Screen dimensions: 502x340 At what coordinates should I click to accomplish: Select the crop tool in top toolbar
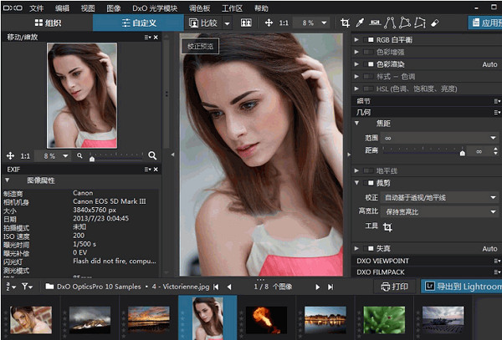click(x=346, y=23)
